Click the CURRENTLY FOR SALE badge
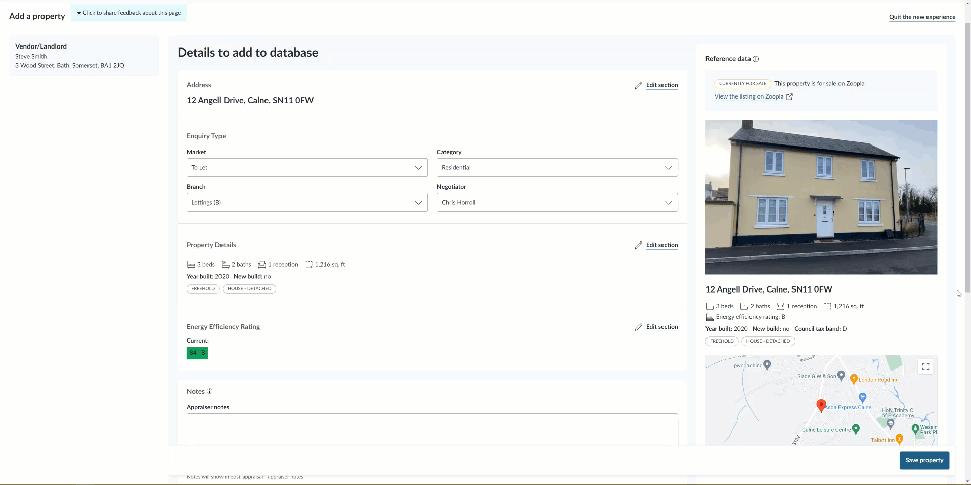Screen dimensions: 971x485 pyautogui.click(x=742, y=84)
